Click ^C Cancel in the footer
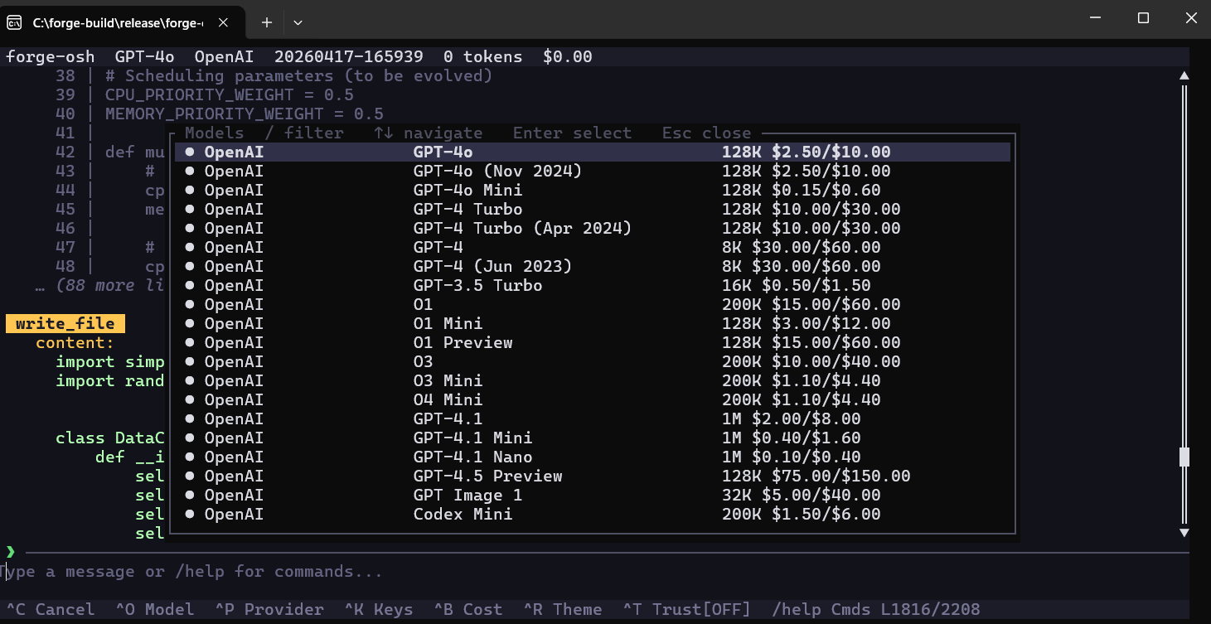The width and height of the screenshot is (1211, 624). tap(51, 610)
